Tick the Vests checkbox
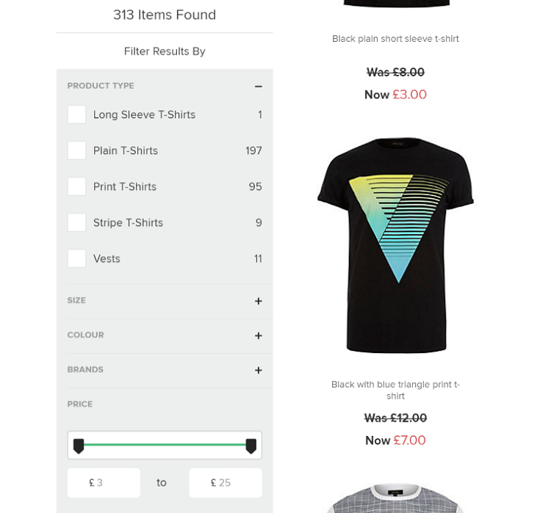Image resolution: width=551 pixels, height=513 pixels. 76,259
